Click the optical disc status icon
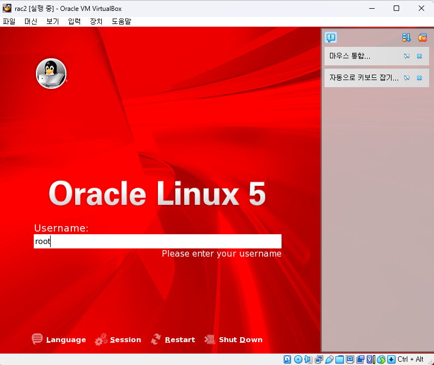The height and width of the screenshot is (365, 434). click(x=298, y=360)
